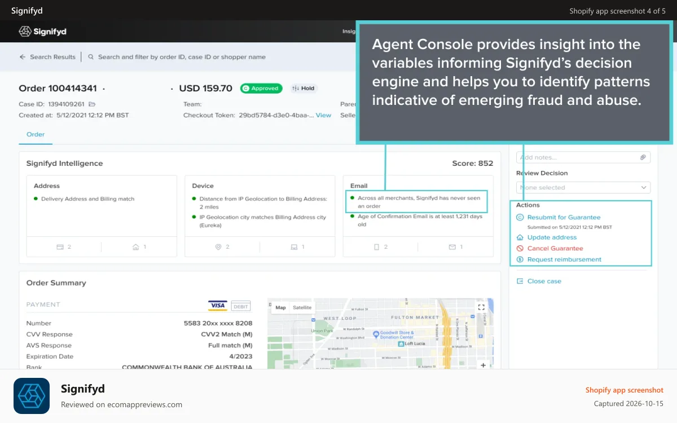Screen dimensions: 677x423
Task: Click the search magnifier icon
Action: [x=91, y=57]
